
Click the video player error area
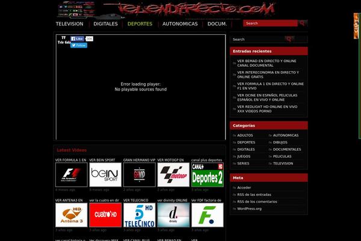141,87
